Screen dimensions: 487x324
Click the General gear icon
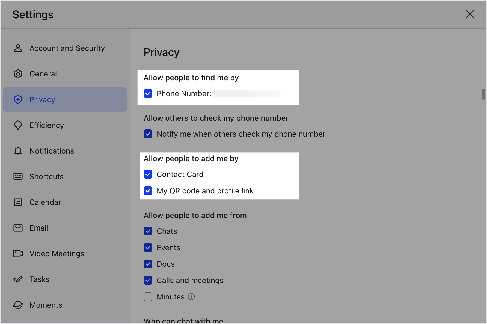click(18, 74)
